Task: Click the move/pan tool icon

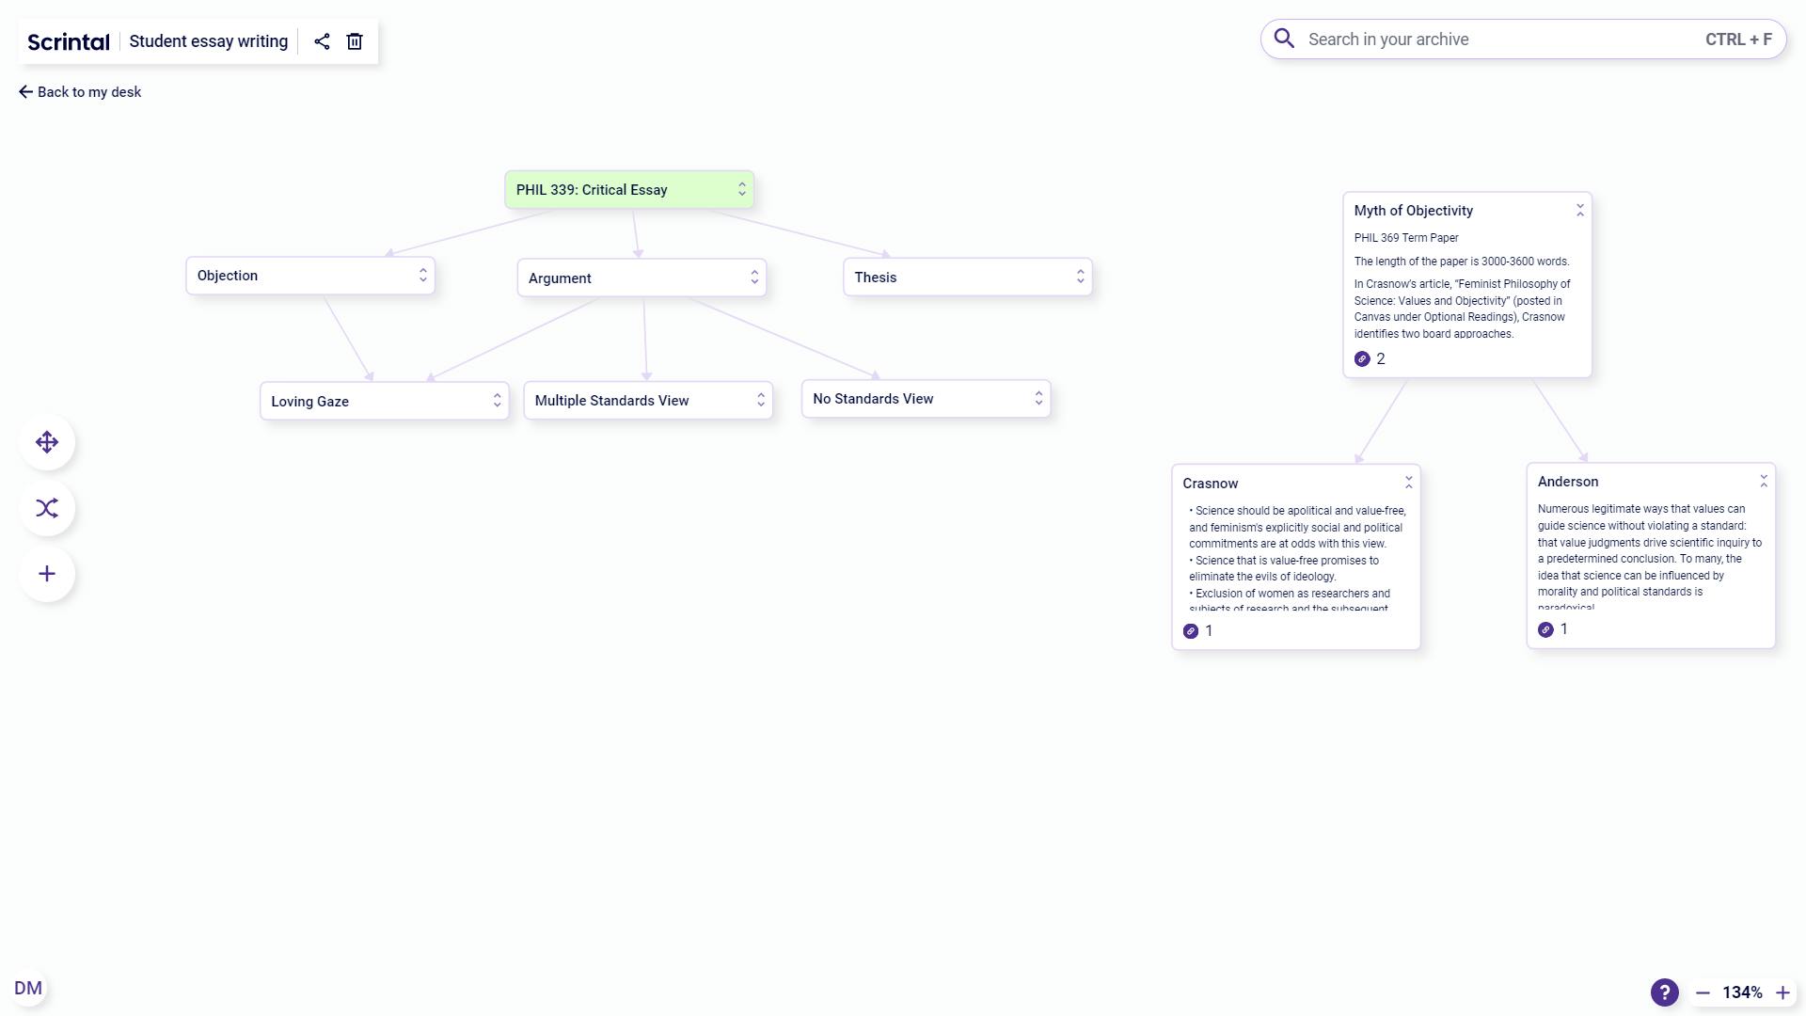Action: (x=47, y=441)
